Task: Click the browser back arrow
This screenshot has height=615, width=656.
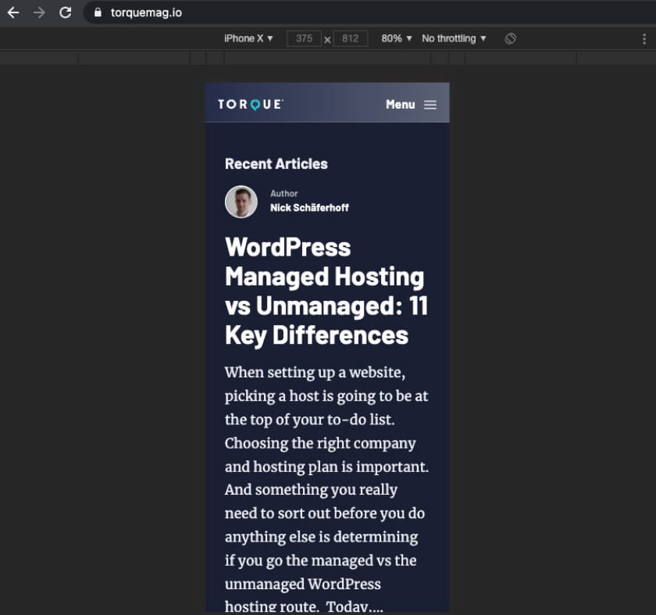Action: [13, 13]
